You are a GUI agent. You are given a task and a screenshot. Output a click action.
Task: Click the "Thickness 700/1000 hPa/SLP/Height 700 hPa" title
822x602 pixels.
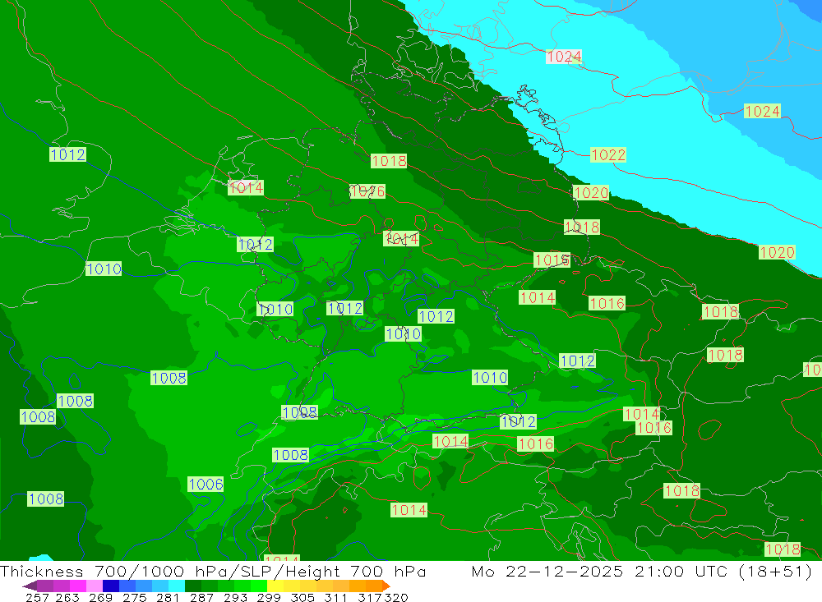213,571
